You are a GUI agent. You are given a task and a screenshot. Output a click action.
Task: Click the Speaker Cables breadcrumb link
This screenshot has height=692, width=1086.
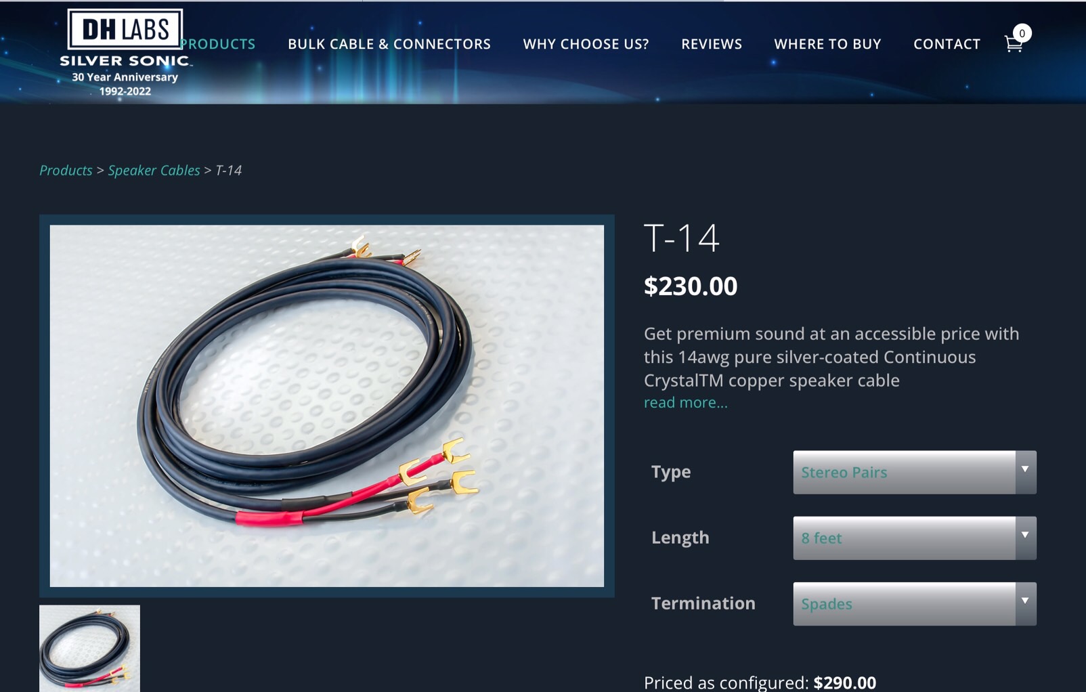coord(154,170)
